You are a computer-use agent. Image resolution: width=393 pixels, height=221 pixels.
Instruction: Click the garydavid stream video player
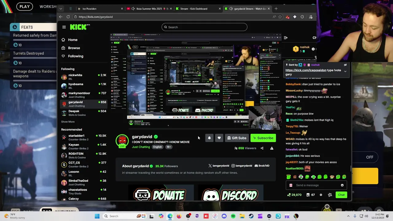point(196,81)
